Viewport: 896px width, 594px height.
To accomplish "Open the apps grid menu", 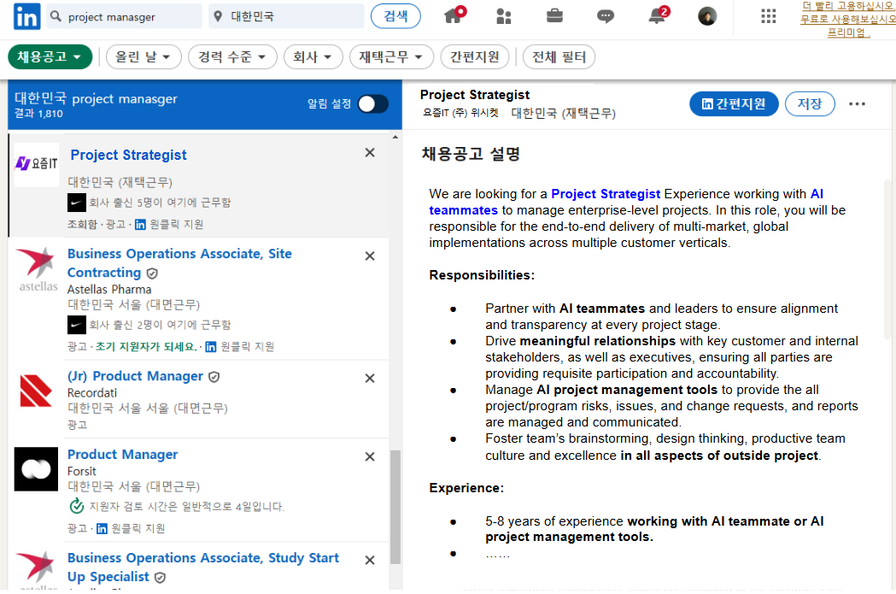I will [769, 16].
